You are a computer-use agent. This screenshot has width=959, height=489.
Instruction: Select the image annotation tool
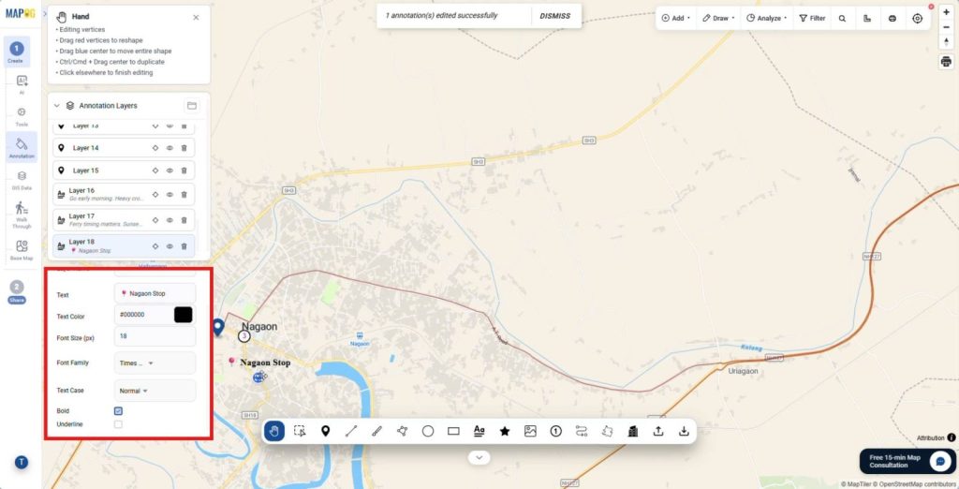click(530, 432)
